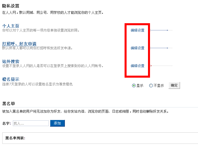The image size is (198, 151).
Task: Click text 设置不登录人人网的人是否可以在登录页上搜索到你的人人网帐号
Action: click(x=53, y=66)
